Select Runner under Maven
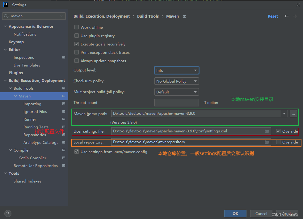The height and width of the screenshot is (219, 303). [30, 119]
